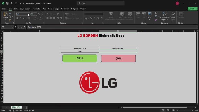Viewport: 199px width, 112px height.
Task: Expand the Name Box D7 dropdown
Action: [13, 27]
